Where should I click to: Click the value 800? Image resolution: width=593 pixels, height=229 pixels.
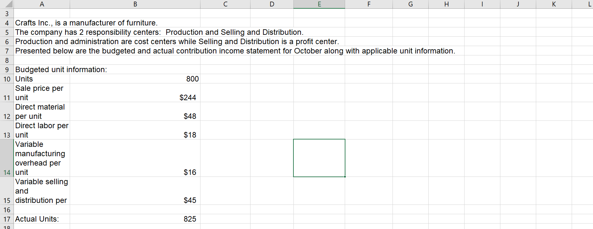[x=192, y=79]
